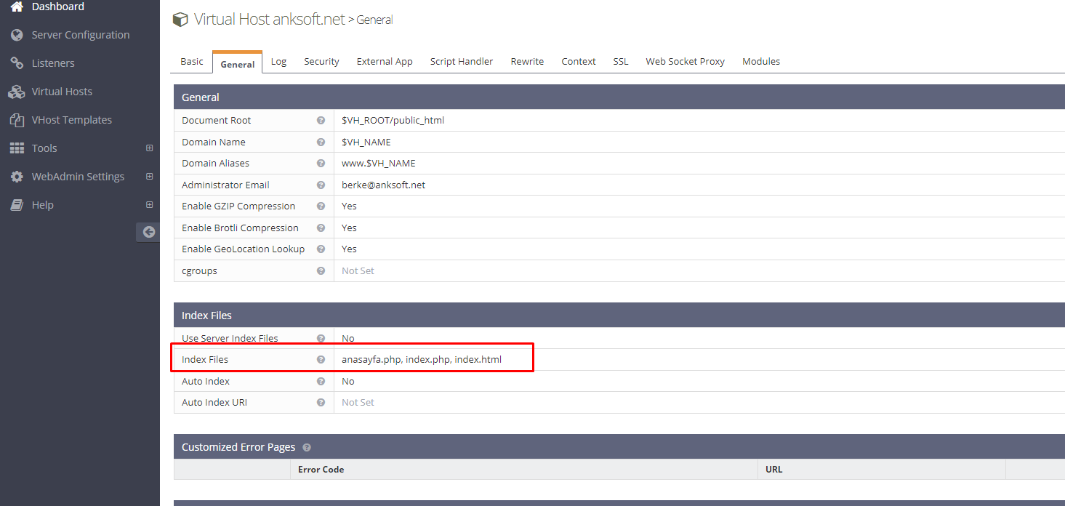Show help for Customized Error Pages
1065x506 pixels.
point(306,448)
